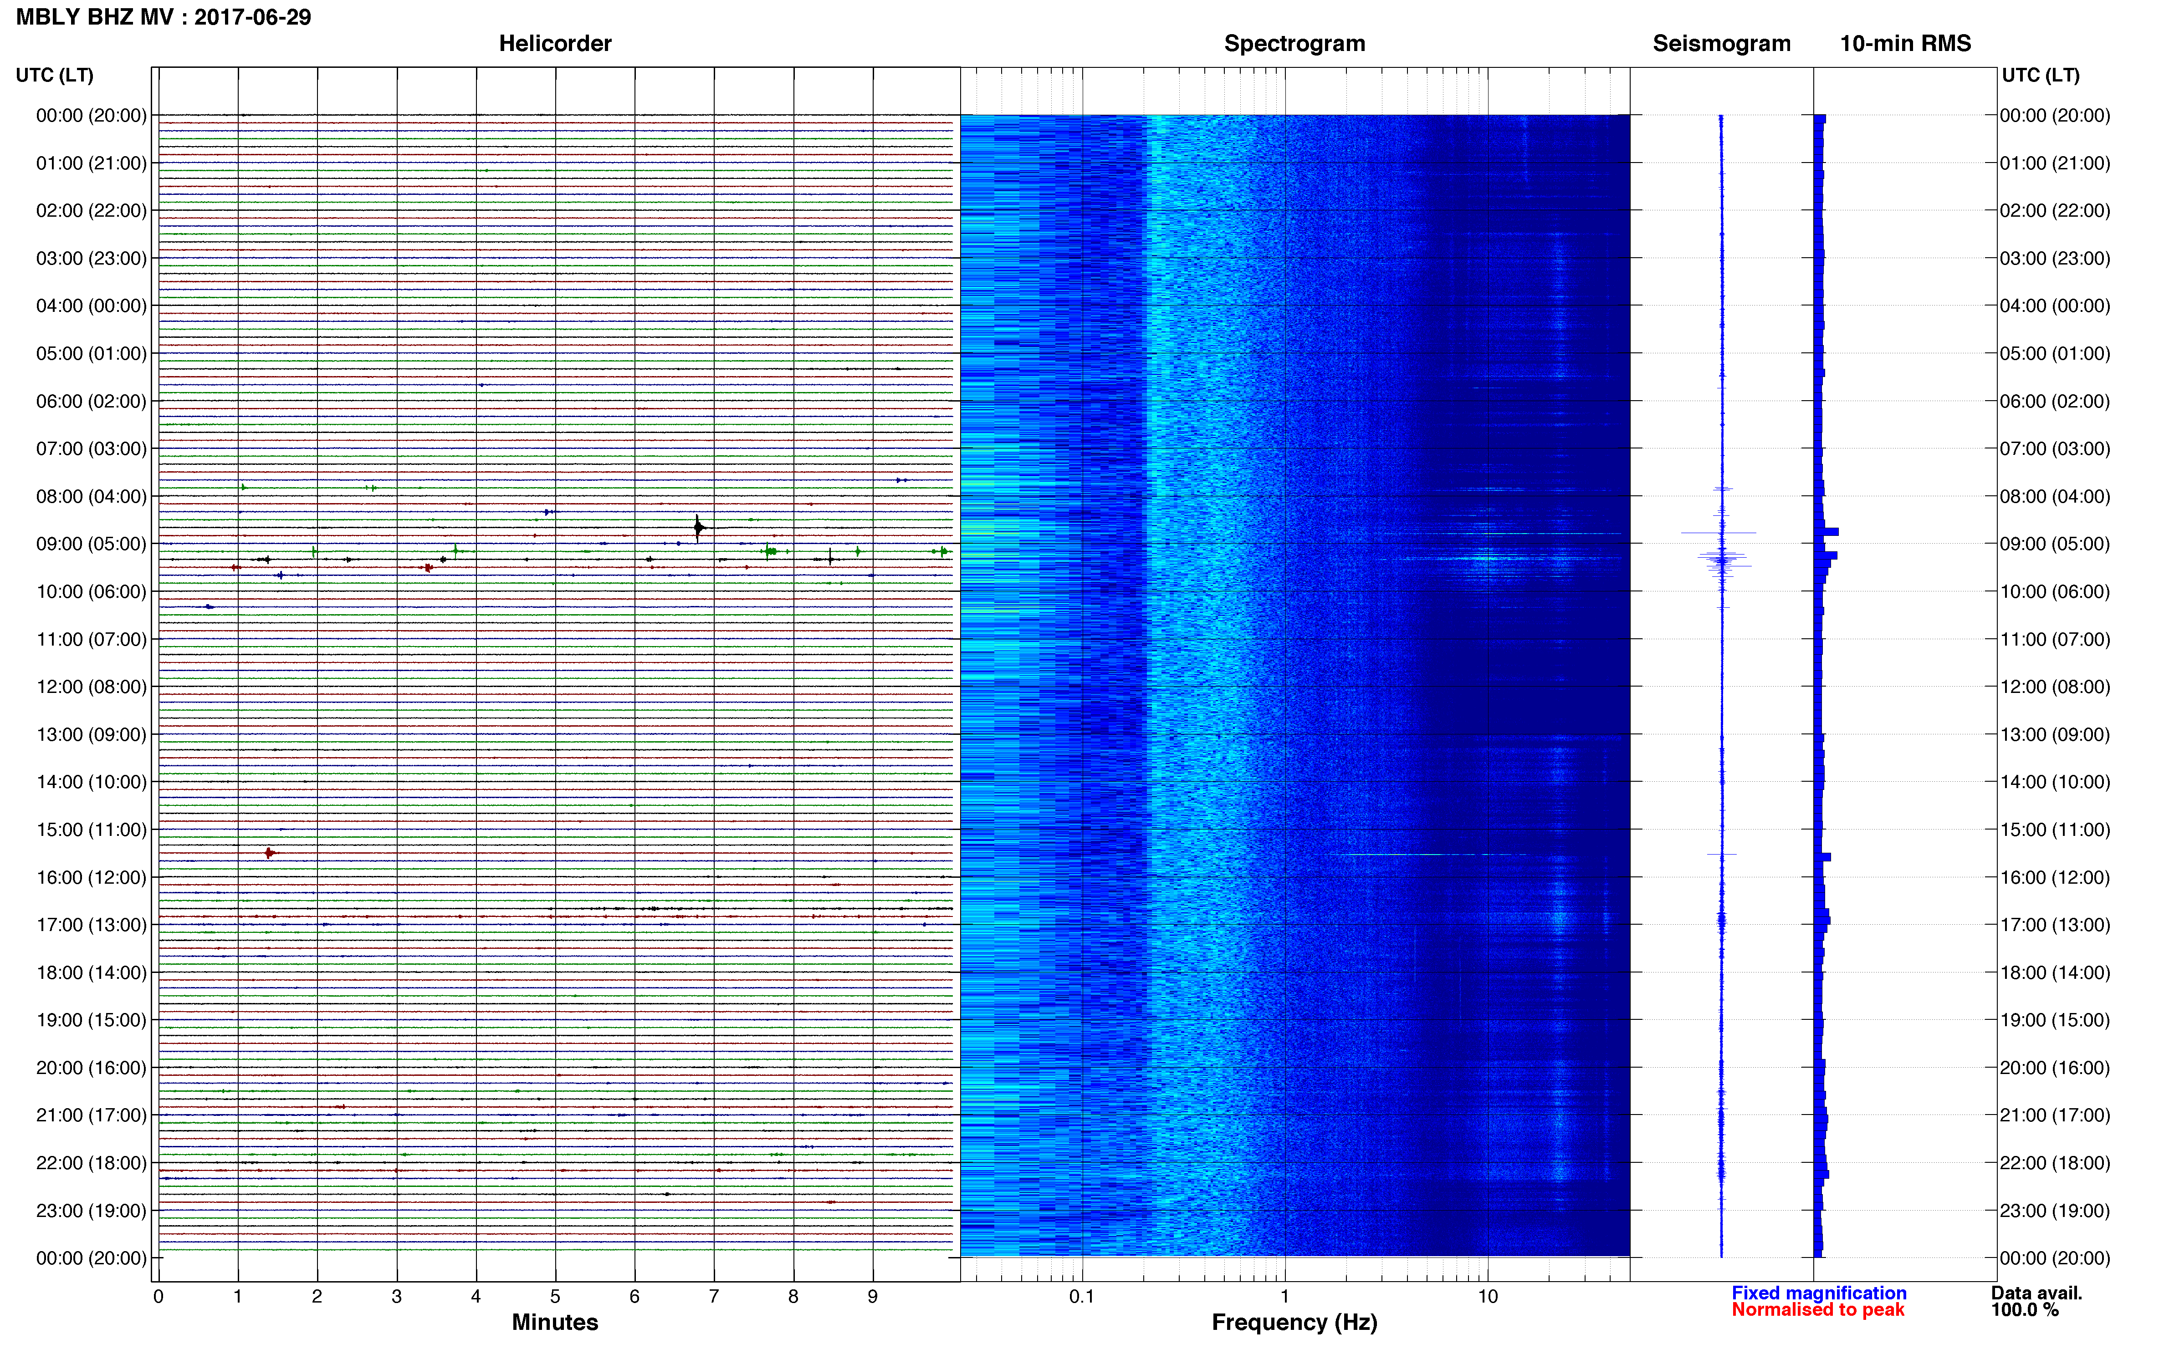Click left time label 23:00 (19:00)

91,1211
